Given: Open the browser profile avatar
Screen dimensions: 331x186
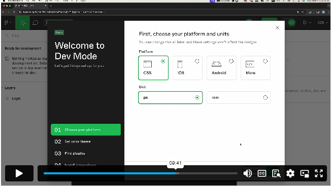Looking at the screenshot, I should point(323,12).
